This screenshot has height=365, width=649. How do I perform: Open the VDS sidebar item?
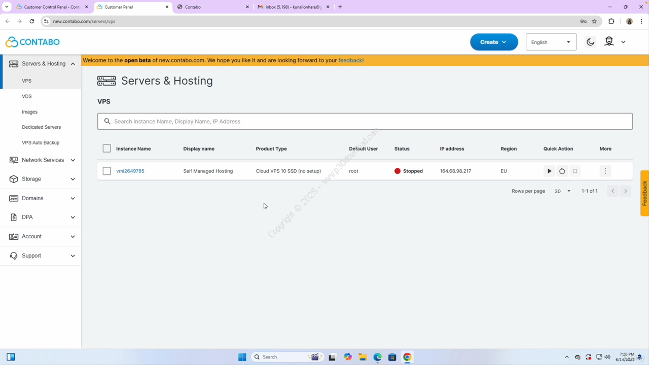27,96
